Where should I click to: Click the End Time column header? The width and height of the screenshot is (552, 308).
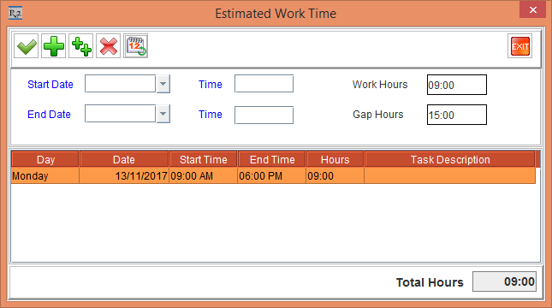pyautogui.click(x=272, y=159)
